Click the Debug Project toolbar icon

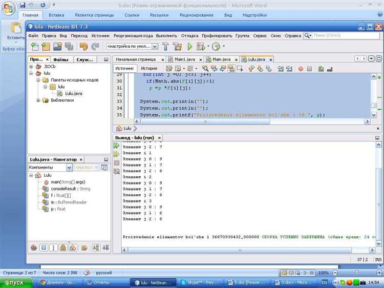(x=201, y=47)
